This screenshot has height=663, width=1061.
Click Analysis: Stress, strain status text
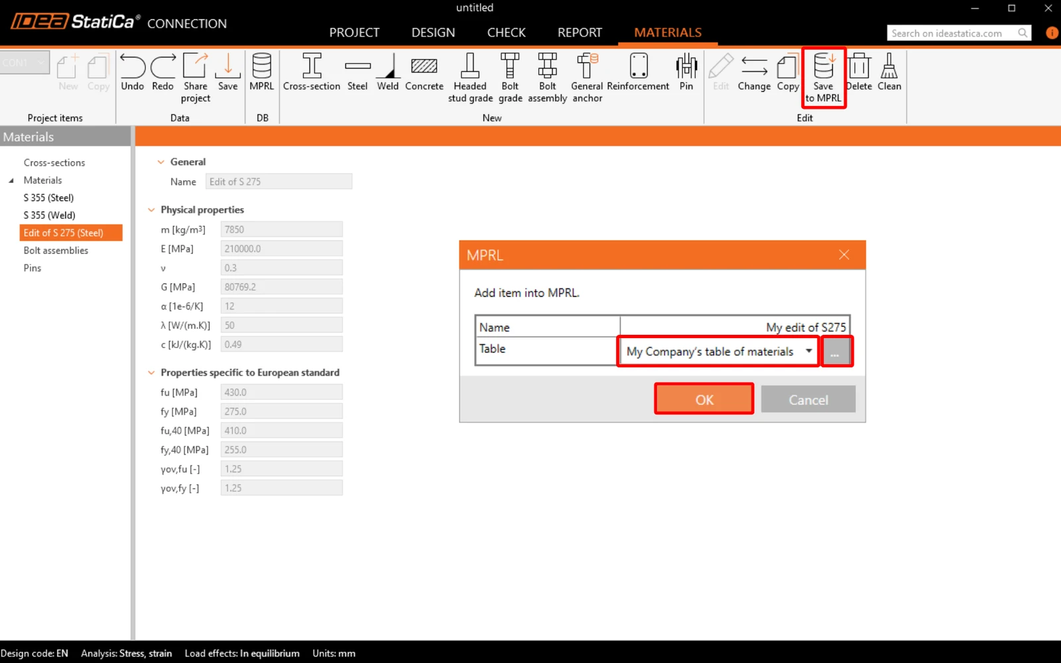pos(127,653)
